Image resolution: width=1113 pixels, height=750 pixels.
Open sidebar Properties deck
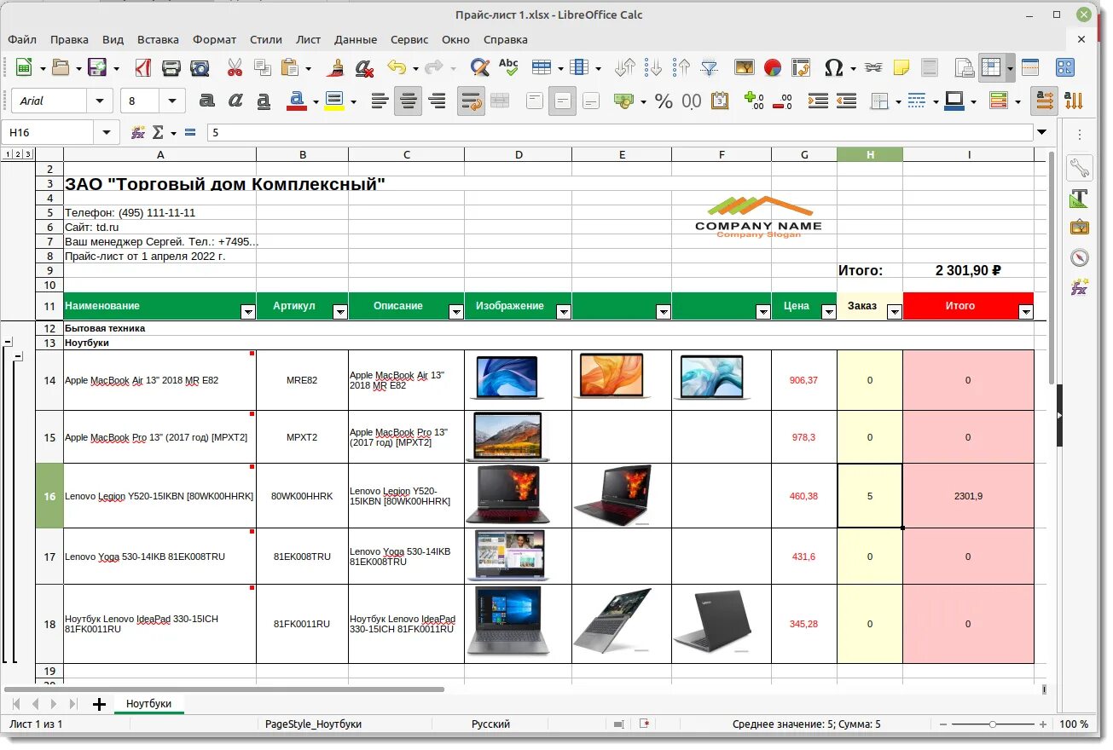tap(1079, 167)
